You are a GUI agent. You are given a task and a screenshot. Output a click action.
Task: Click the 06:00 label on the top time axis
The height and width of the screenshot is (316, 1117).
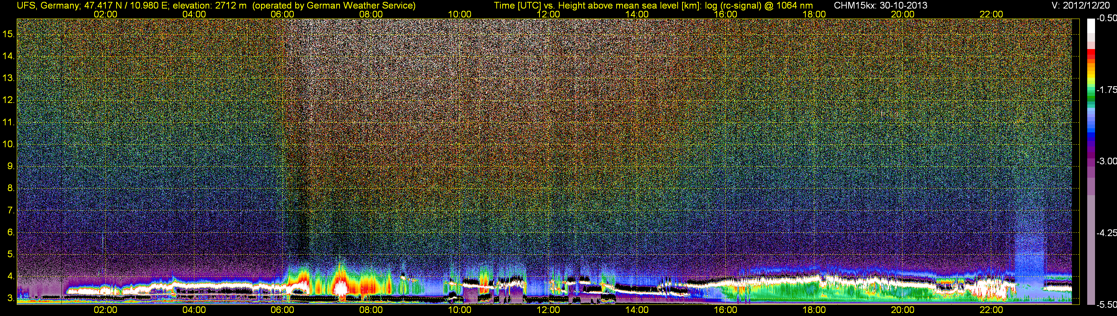tap(282, 14)
